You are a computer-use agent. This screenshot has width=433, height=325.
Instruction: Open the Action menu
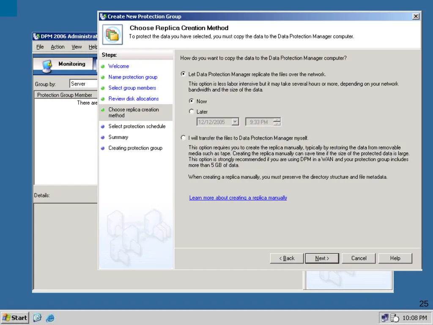(x=58, y=47)
